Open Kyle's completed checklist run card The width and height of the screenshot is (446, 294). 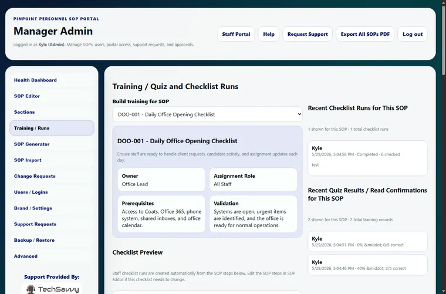pos(367,158)
